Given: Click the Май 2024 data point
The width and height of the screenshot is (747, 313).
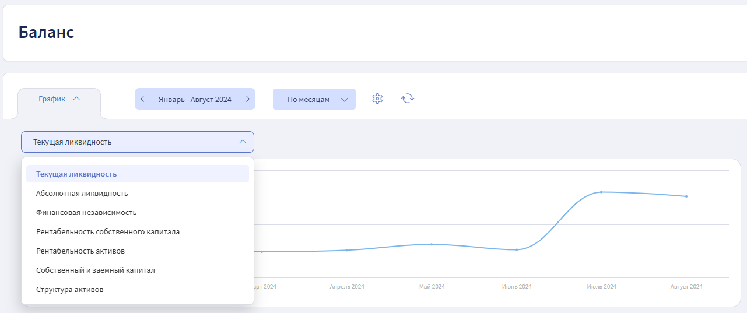Looking at the screenshot, I should (432, 244).
